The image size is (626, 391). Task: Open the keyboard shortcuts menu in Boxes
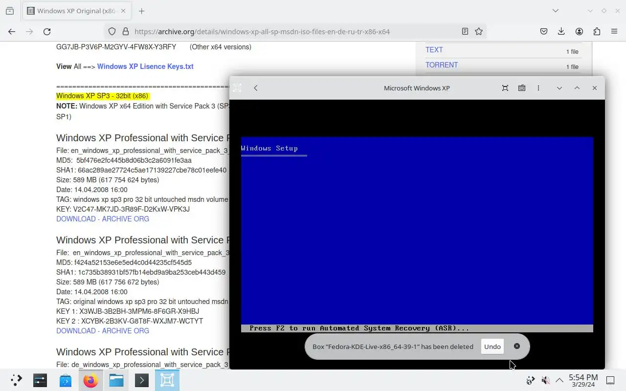(522, 88)
